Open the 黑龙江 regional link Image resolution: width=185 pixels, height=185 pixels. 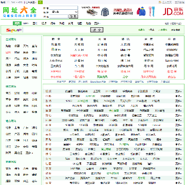[18, 153]
